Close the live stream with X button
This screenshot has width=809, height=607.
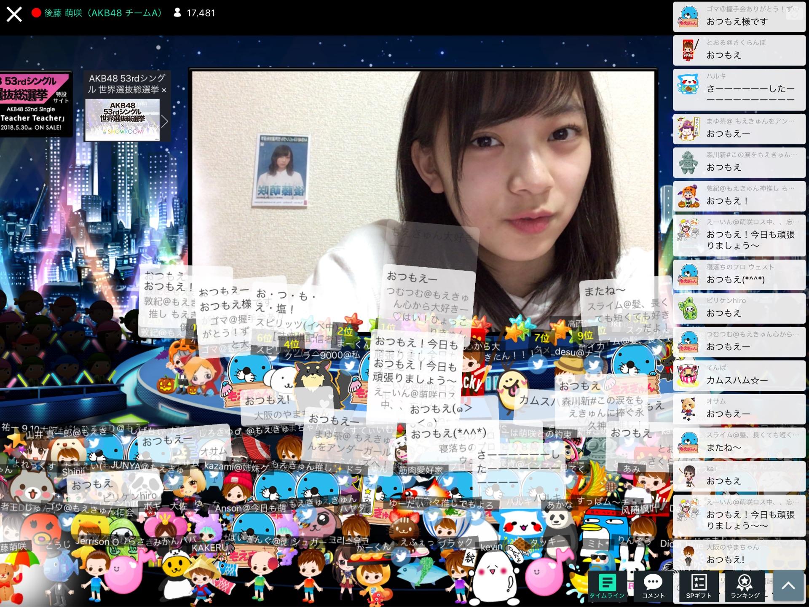pos(14,14)
